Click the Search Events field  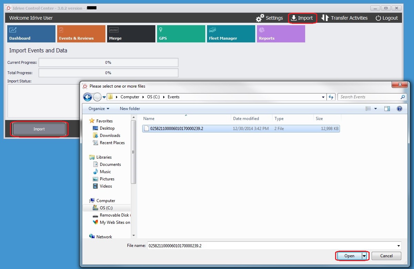point(369,97)
